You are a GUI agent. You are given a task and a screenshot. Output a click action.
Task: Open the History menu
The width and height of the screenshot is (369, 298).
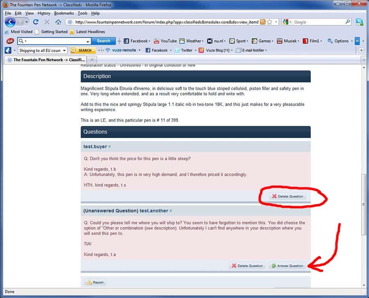(44, 13)
